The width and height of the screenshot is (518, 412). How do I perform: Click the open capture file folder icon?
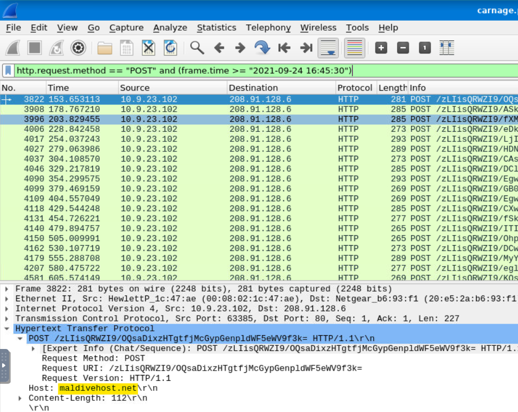pos(104,48)
